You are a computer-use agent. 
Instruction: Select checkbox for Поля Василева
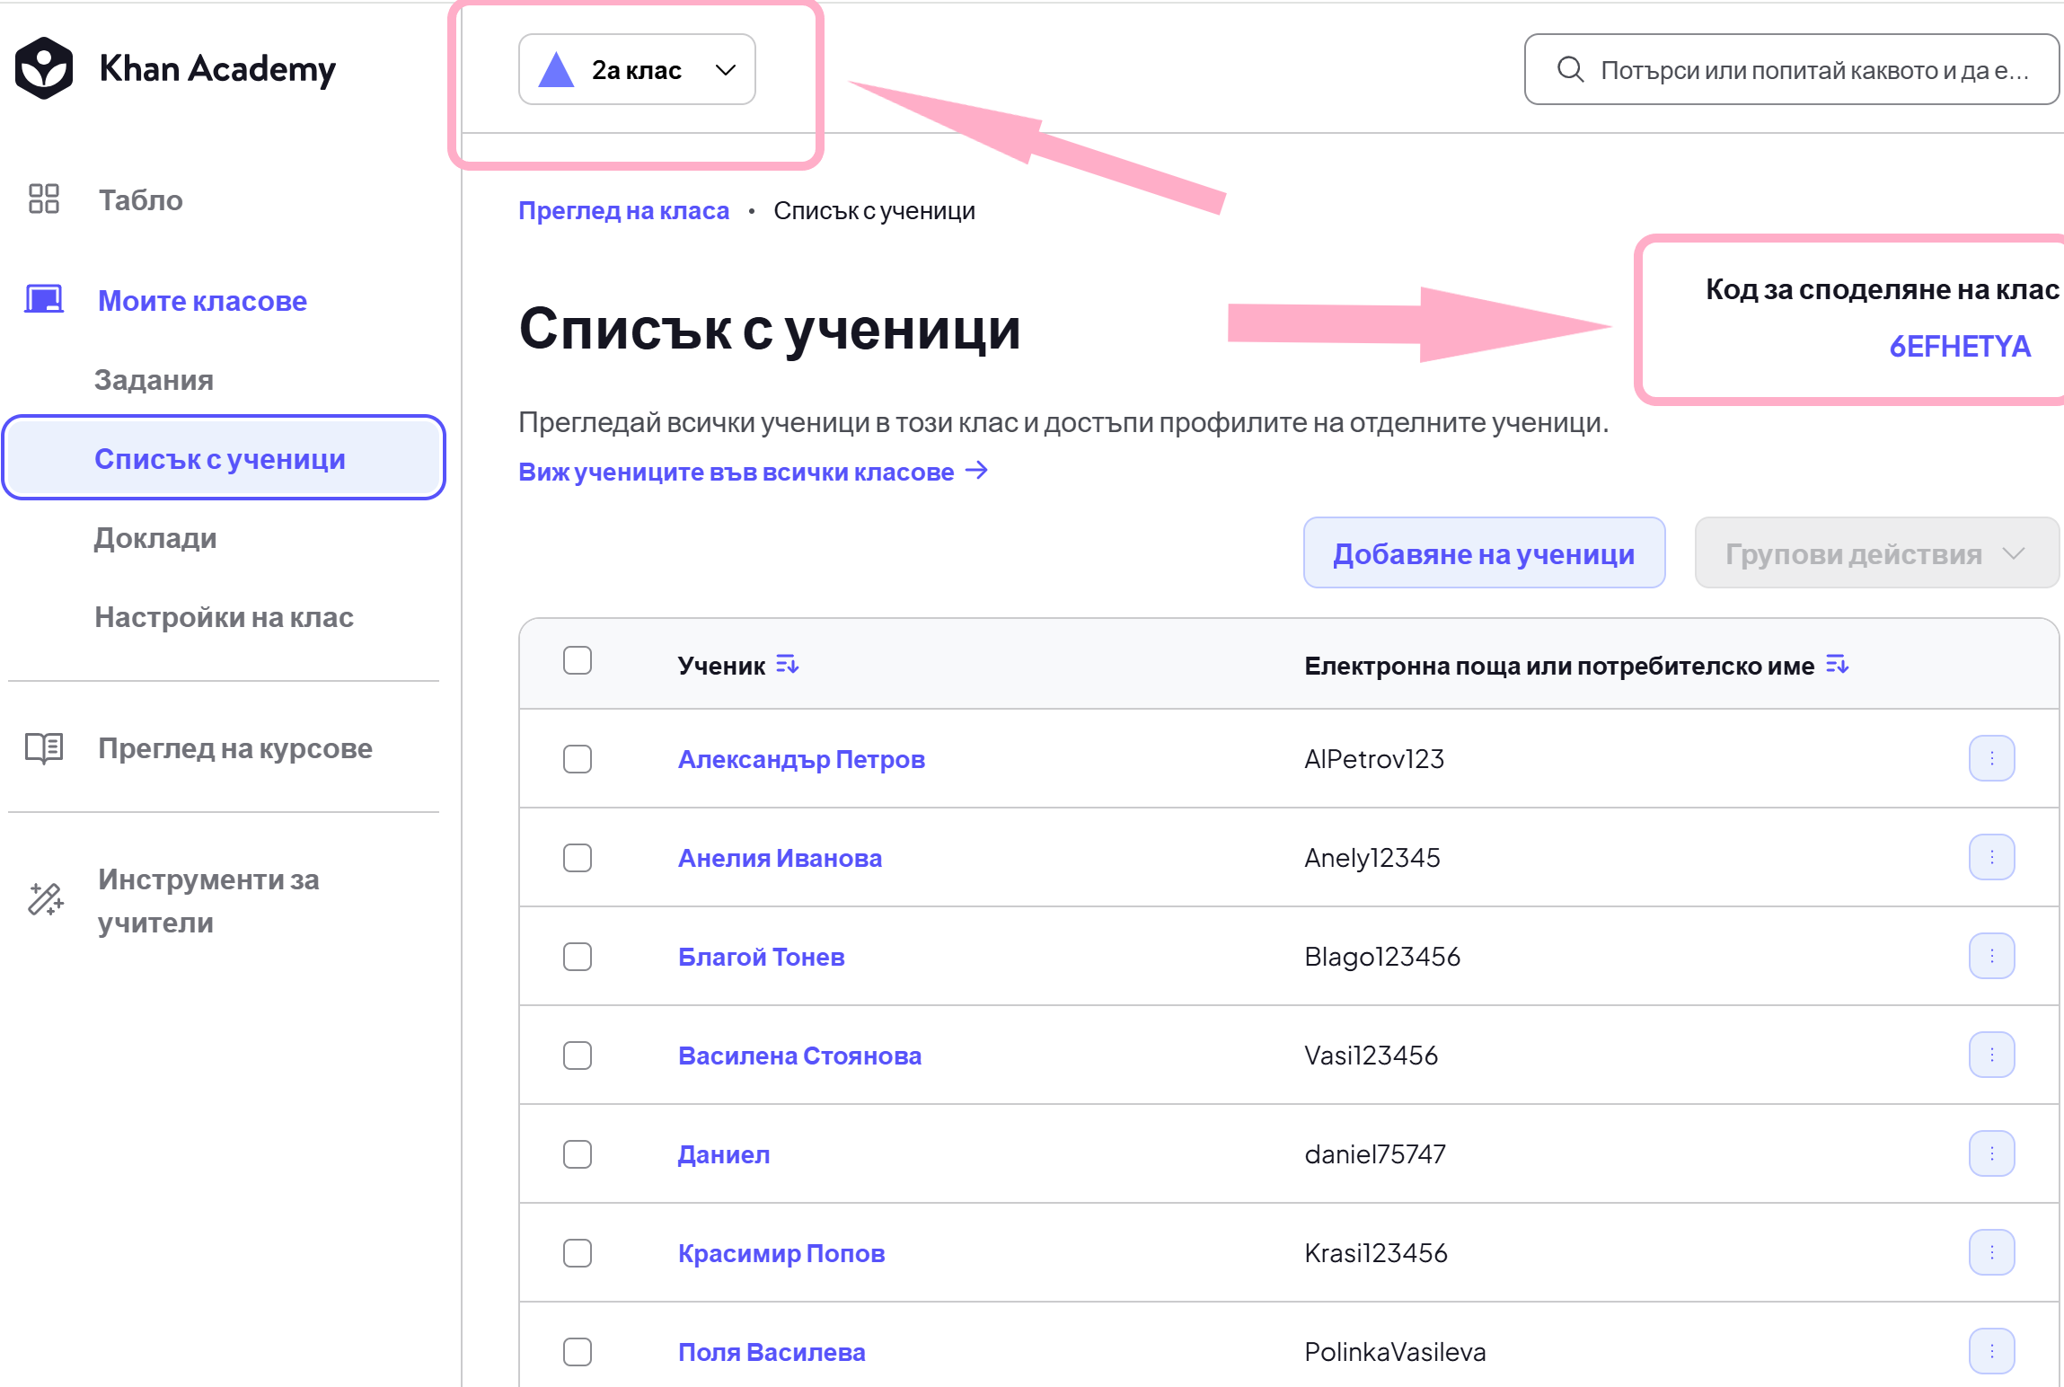point(578,1352)
